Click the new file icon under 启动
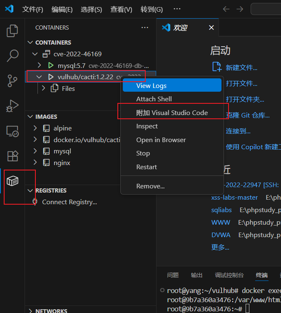281x313 pixels. pyautogui.click(x=217, y=67)
